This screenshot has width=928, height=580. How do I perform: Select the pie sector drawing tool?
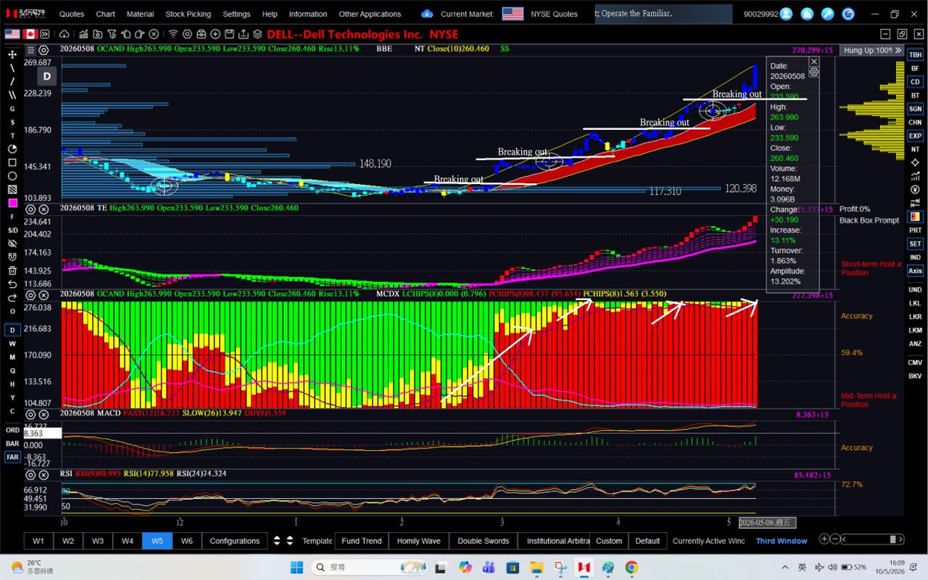(x=12, y=148)
